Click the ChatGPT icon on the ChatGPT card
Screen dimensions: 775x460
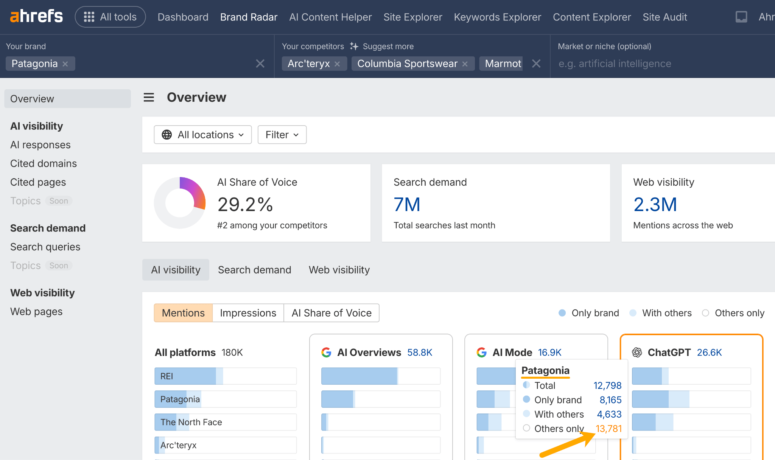click(x=636, y=352)
